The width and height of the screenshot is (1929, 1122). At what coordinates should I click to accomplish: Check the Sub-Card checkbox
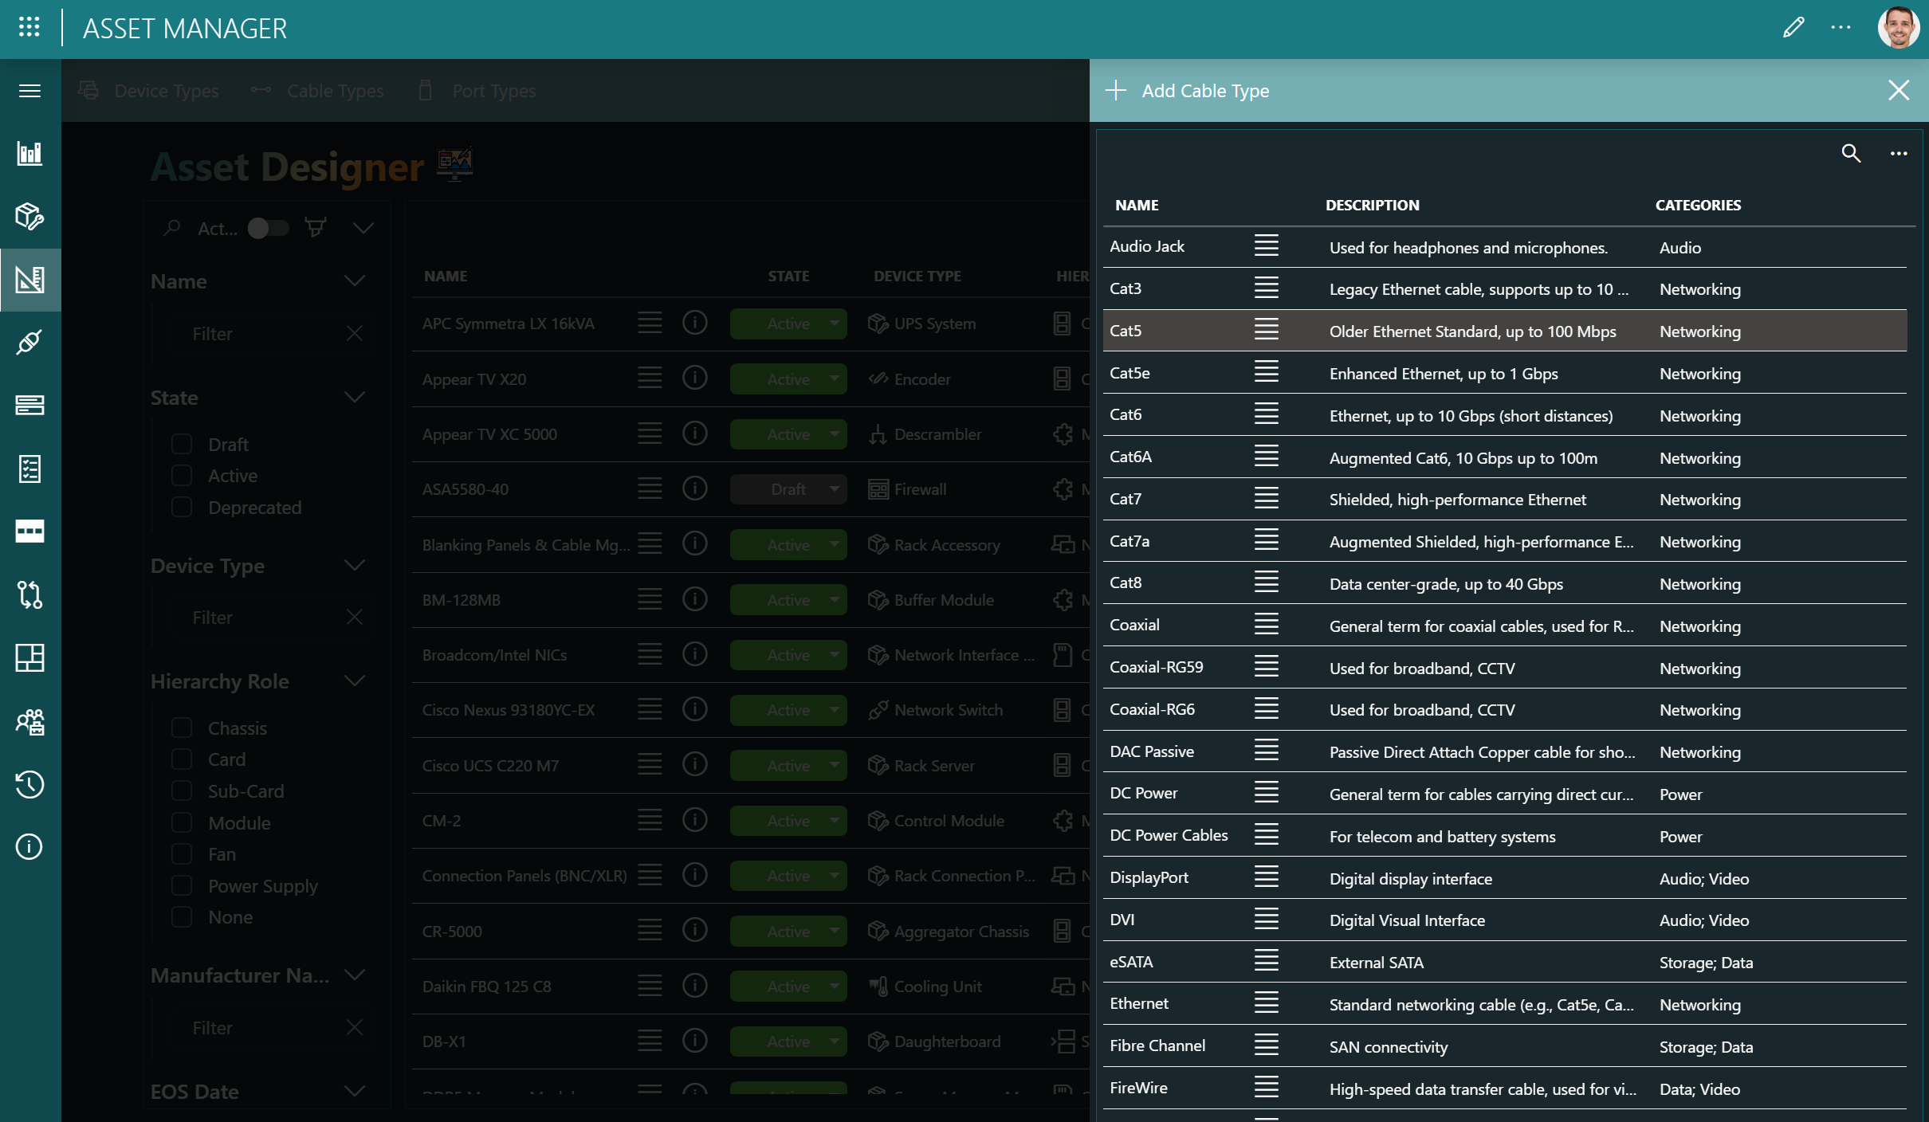pyautogui.click(x=182, y=790)
